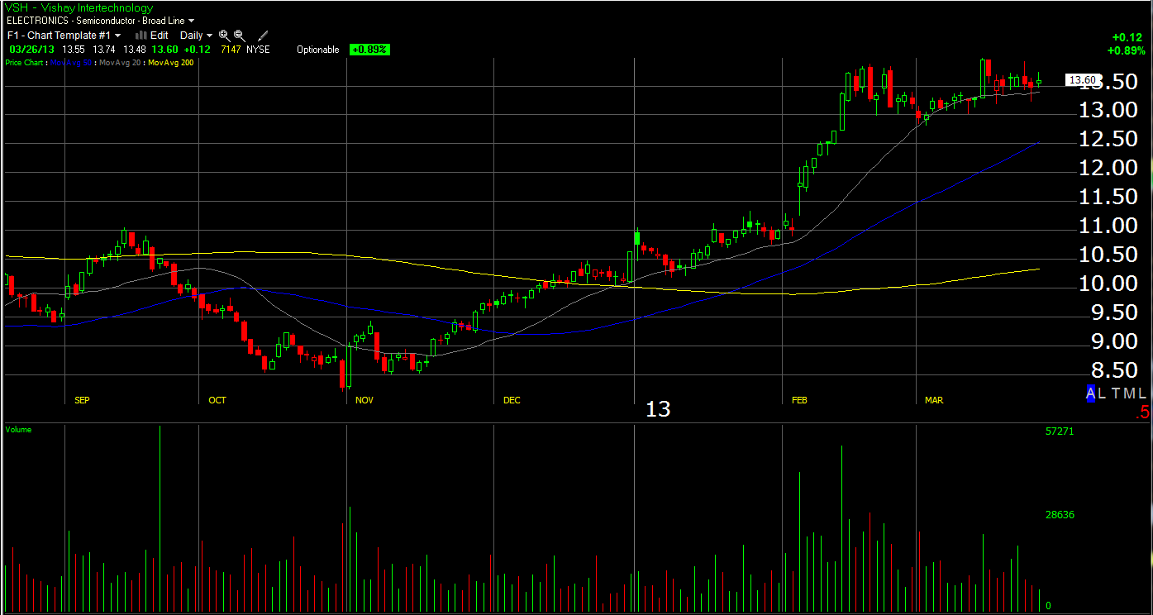Screen dimensions: 1153x615
Task: Toggle the L scale option after M
Action: pyautogui.click(x=1144, y=393)
